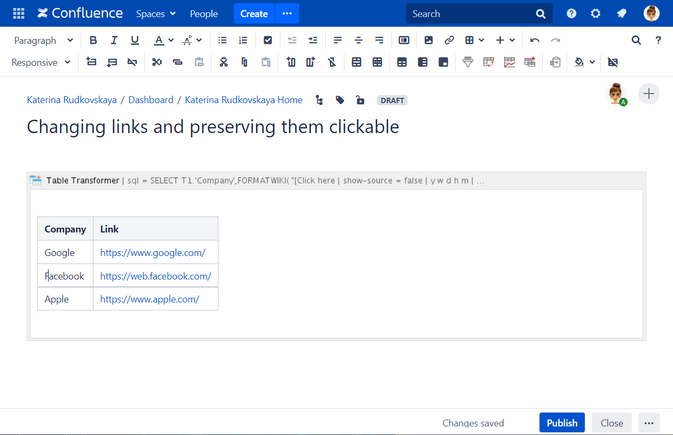Click the Publish button
The width and height of the screenshot is (673, 435).
562,423
